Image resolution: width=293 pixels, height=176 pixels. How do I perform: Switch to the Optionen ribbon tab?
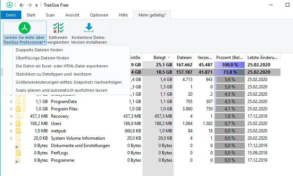99,15
